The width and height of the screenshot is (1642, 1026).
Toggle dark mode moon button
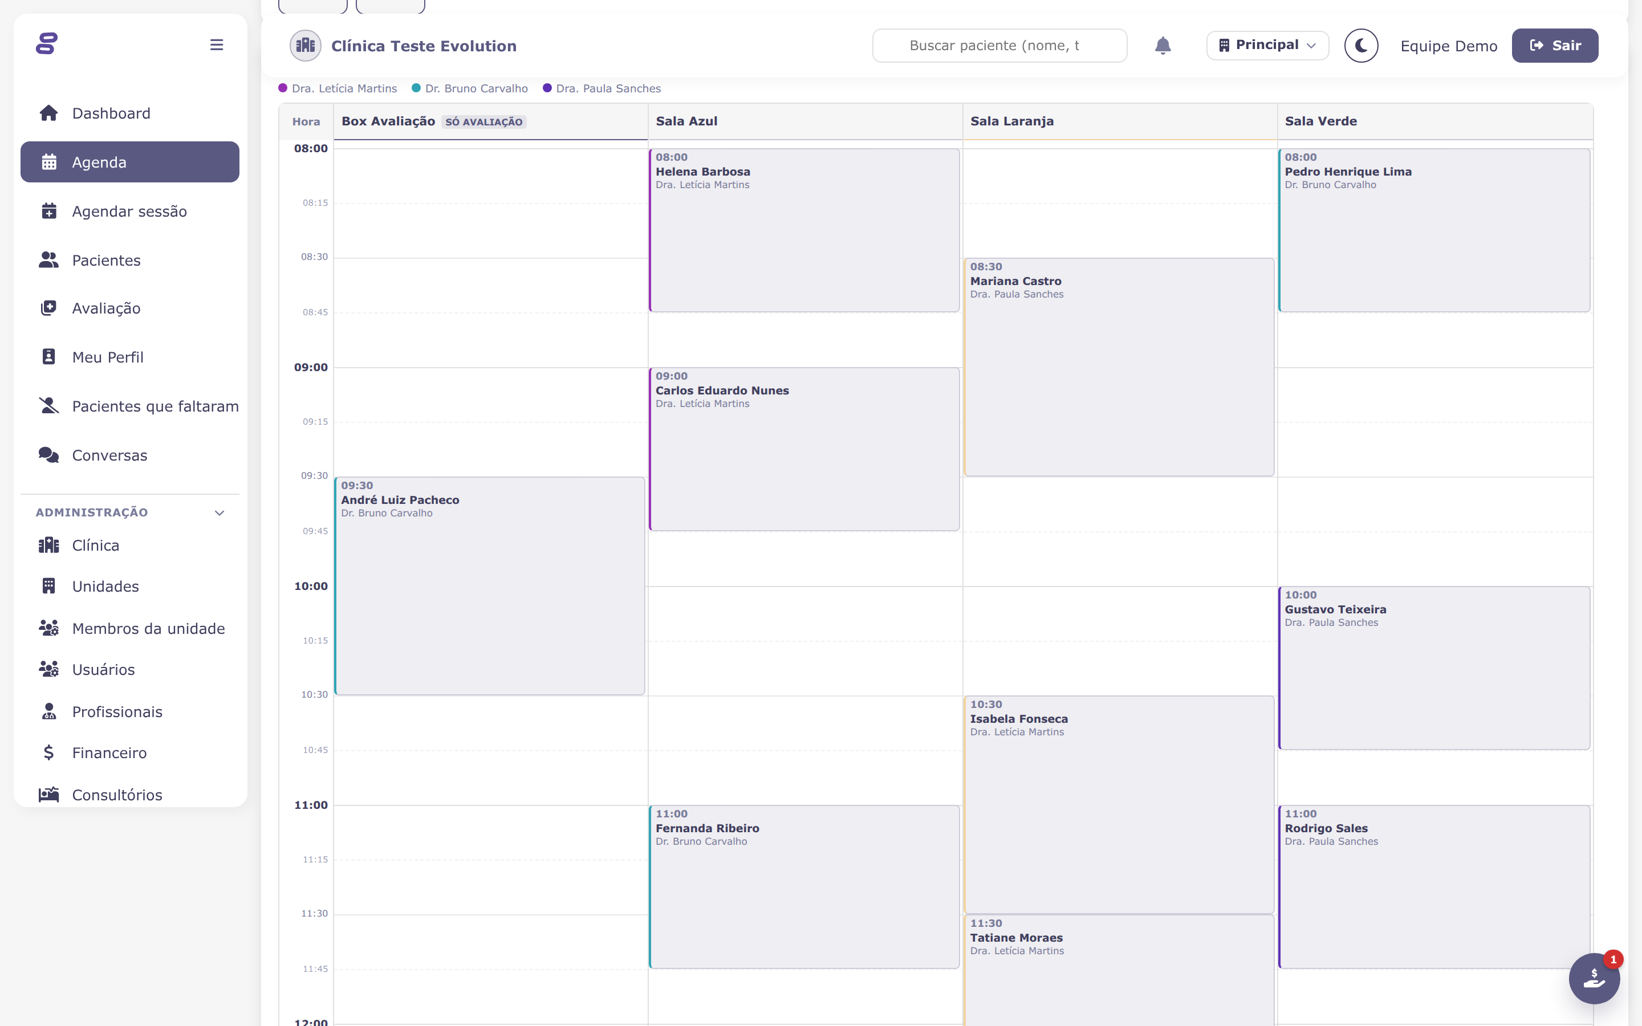(x=1361, y=46)
